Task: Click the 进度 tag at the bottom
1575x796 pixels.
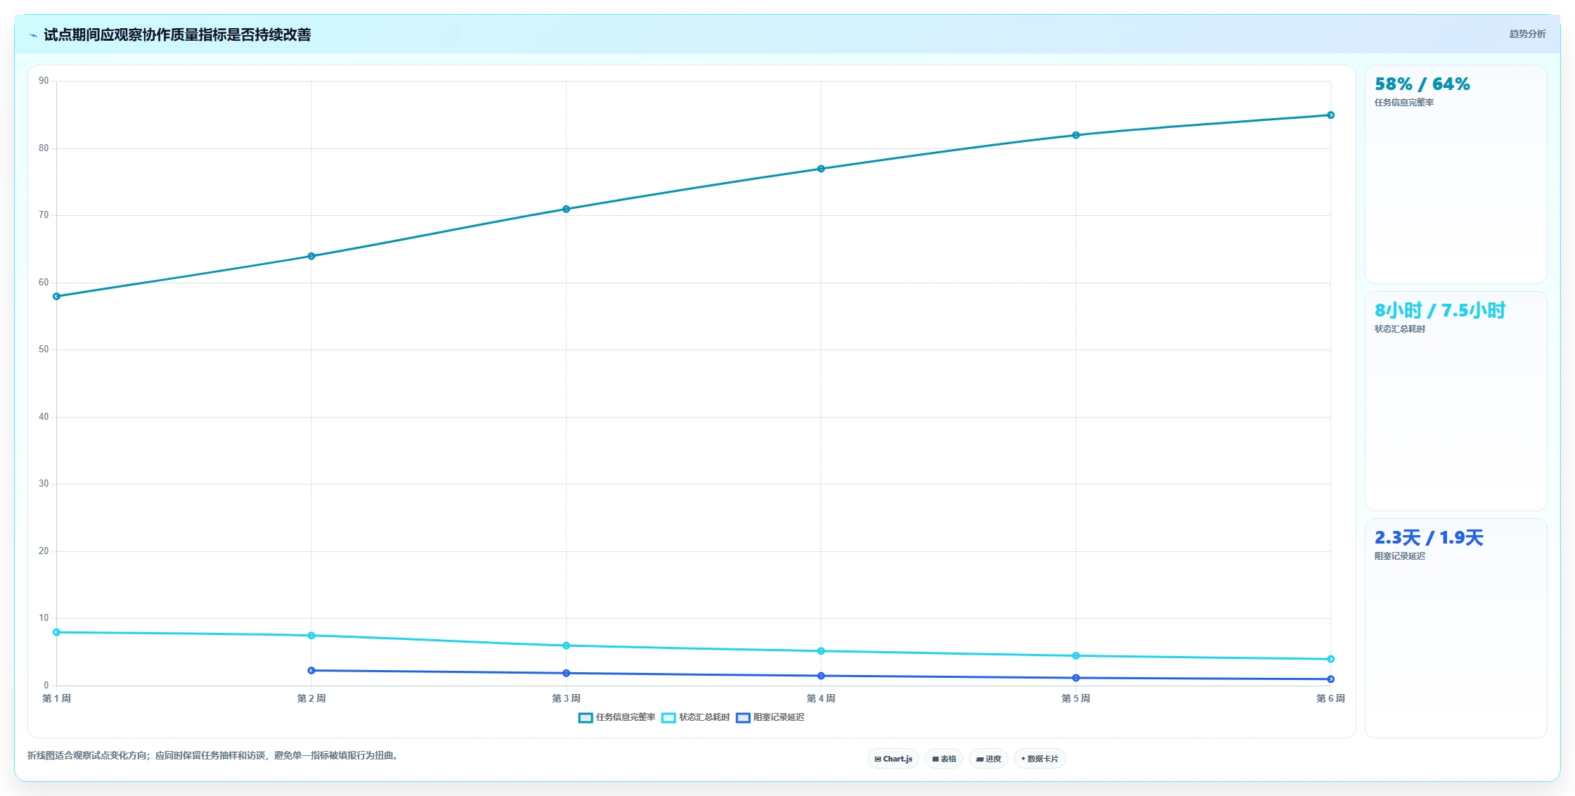Action: pos(989,759)
